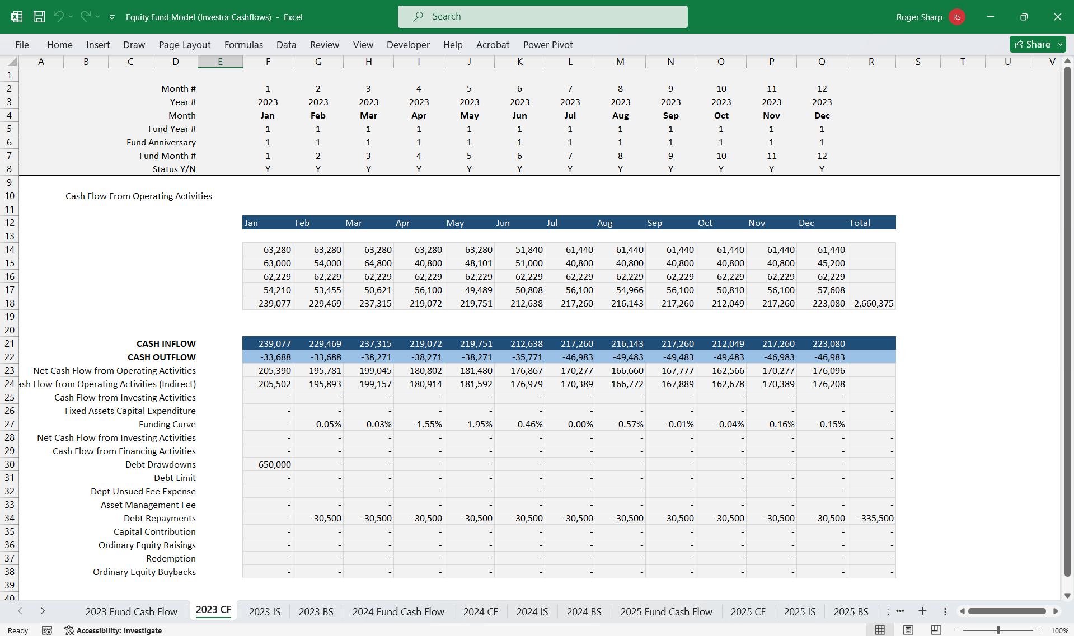Click the horizontal scrollbar thumb
Viewport: 1074px width, 636px height.
coord(1007,611)
